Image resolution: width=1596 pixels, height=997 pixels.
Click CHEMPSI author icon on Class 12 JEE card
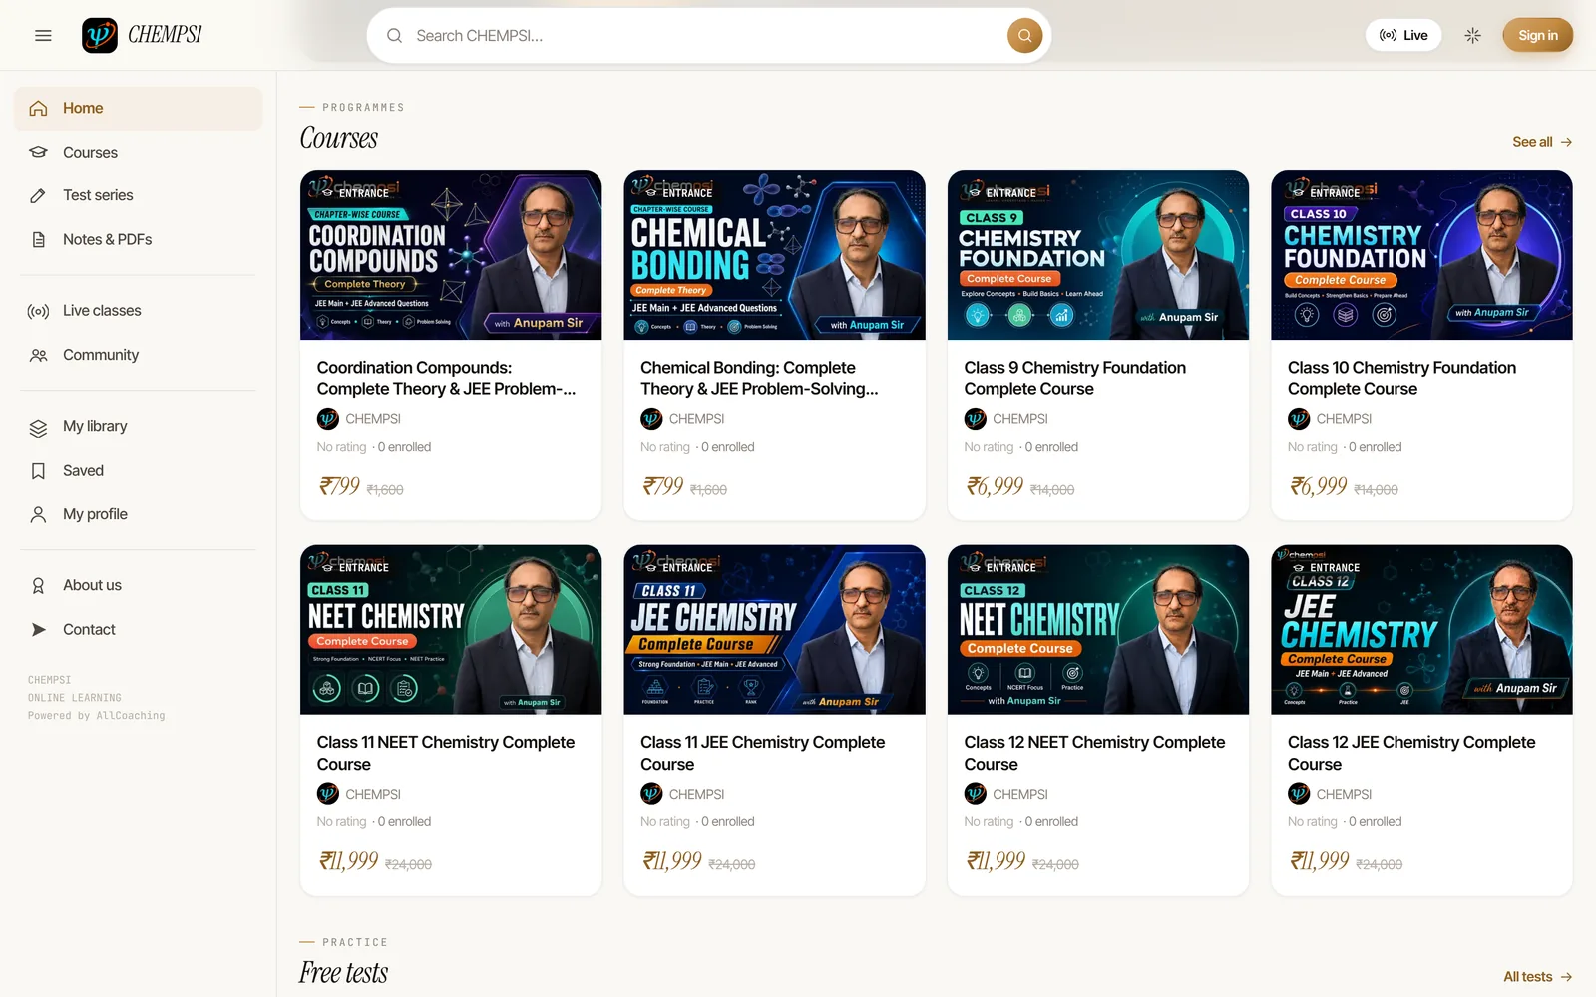1299,794
